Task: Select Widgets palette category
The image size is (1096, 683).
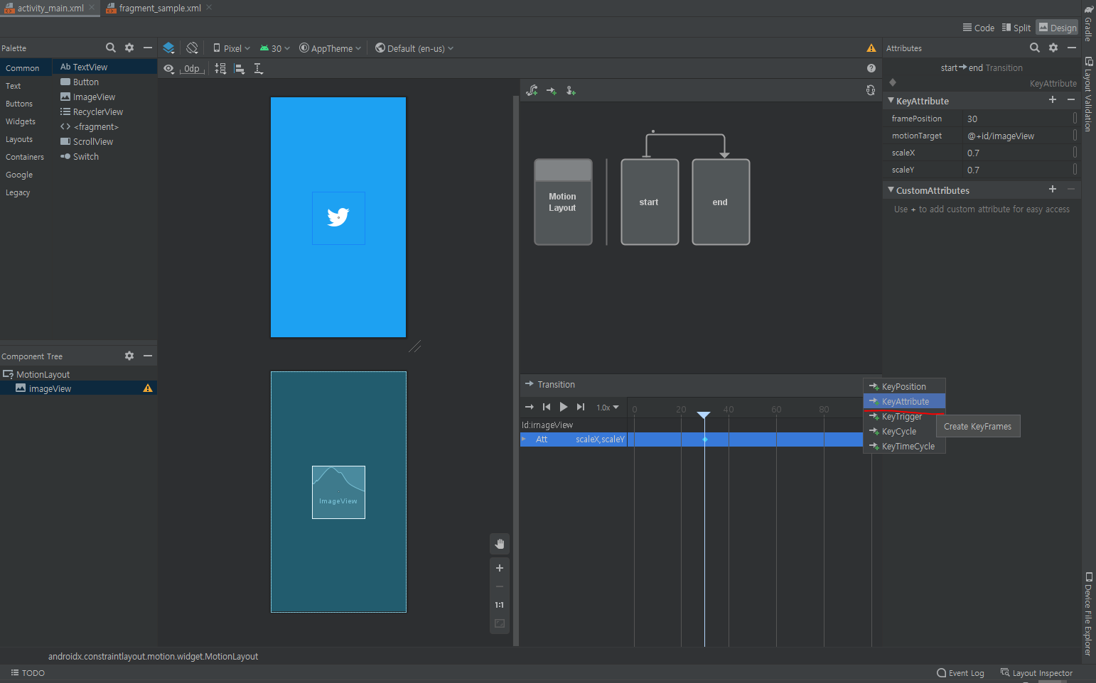Action: (26, 121)
